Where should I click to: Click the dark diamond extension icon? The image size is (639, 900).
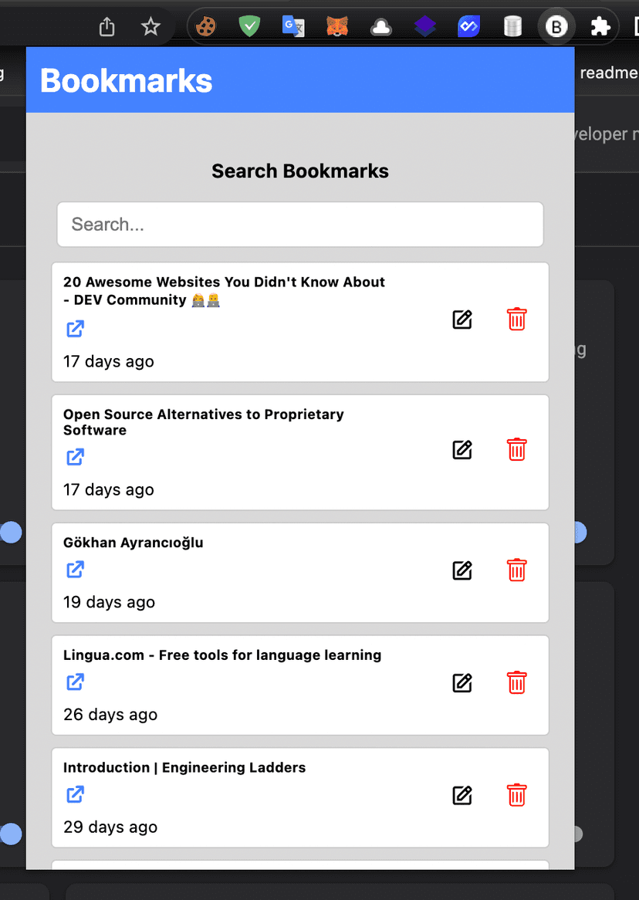425,25
